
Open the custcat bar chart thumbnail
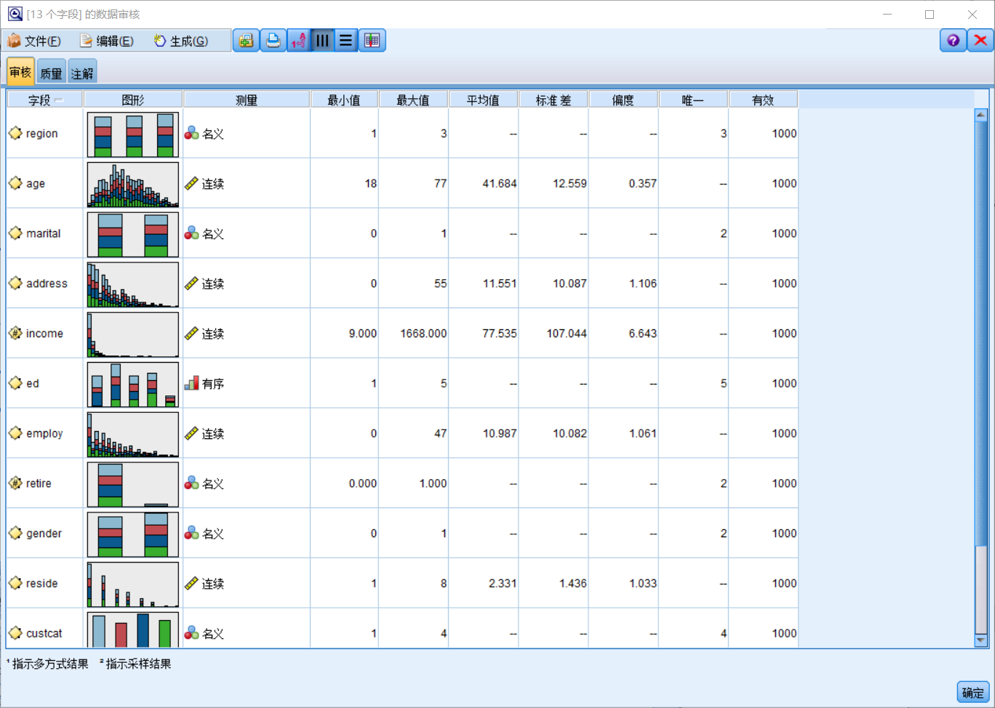point(132,629)
